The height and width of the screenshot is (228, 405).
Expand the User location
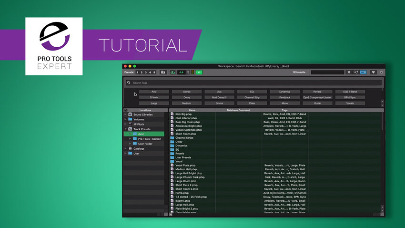pyautogui.click(x=126, y=154)
